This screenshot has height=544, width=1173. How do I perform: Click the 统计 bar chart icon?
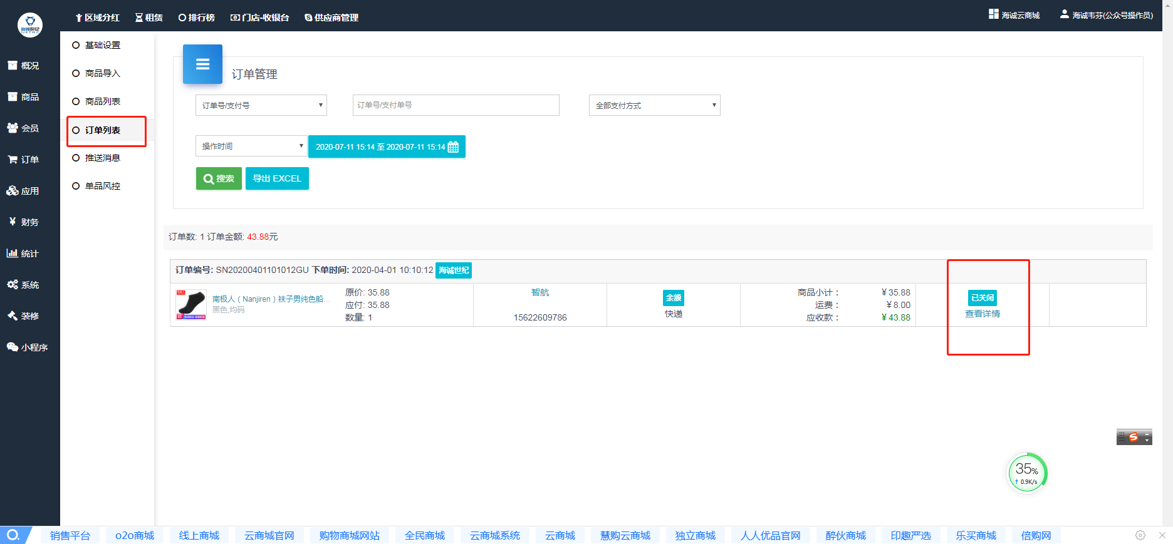[x=13, y=254]
